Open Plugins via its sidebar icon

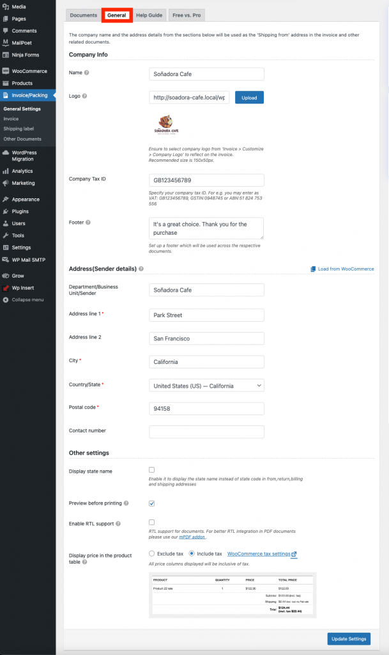click(x=6, y=211)
